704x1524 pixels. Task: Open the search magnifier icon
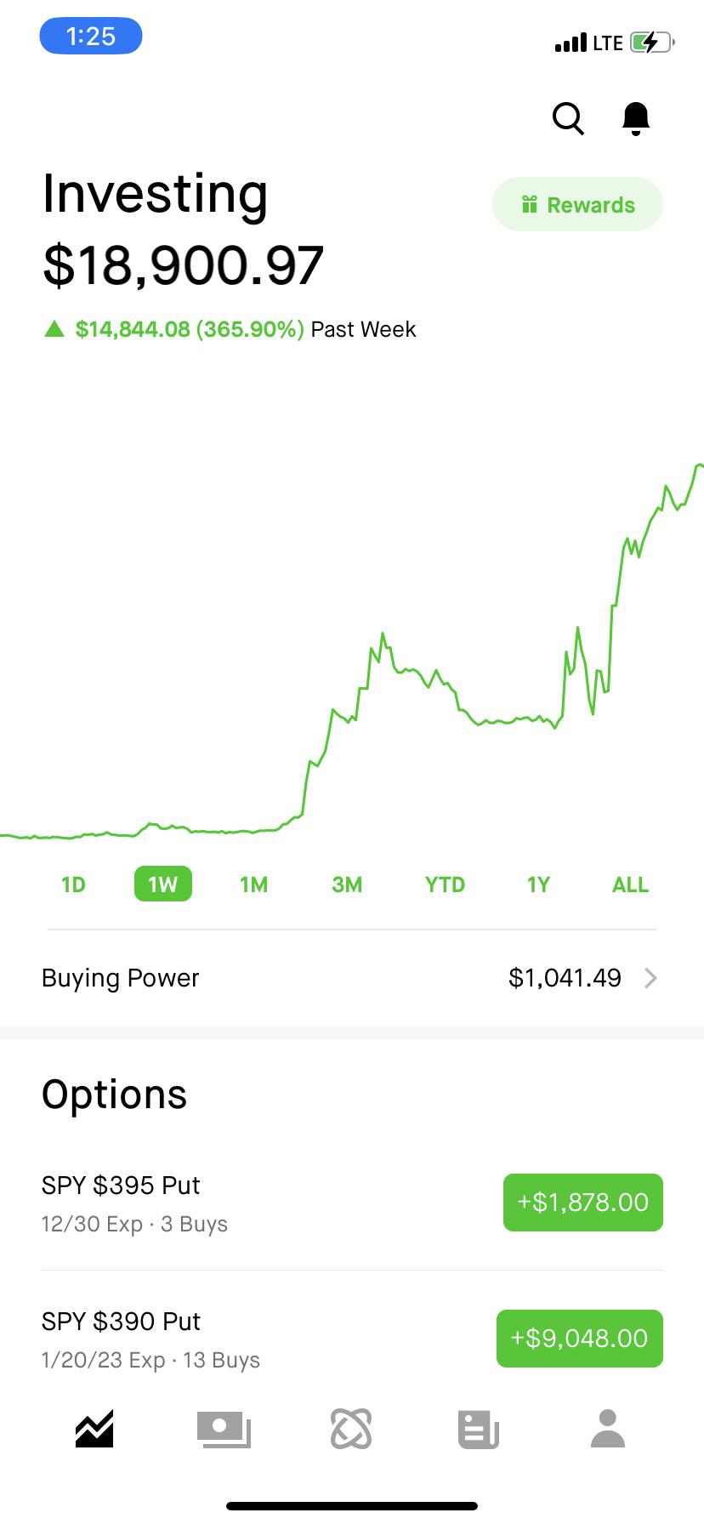point(568,119)
